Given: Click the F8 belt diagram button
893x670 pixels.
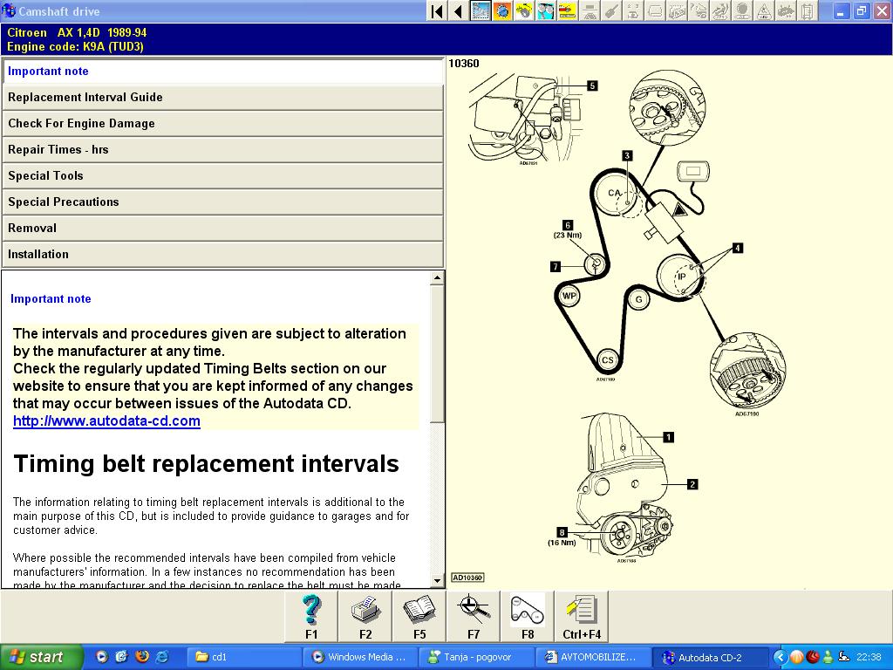Looking at the screenshot, I should click(528, 617).
